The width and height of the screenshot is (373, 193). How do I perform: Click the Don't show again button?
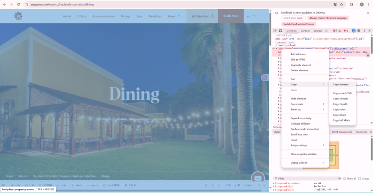(x=293, y=18)
